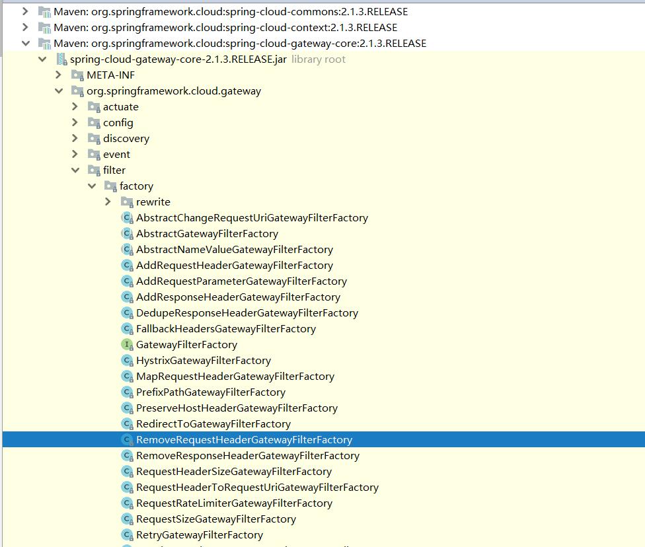645x547 pixels.
Task: Click the factory package icon
Action: (110, 186)
